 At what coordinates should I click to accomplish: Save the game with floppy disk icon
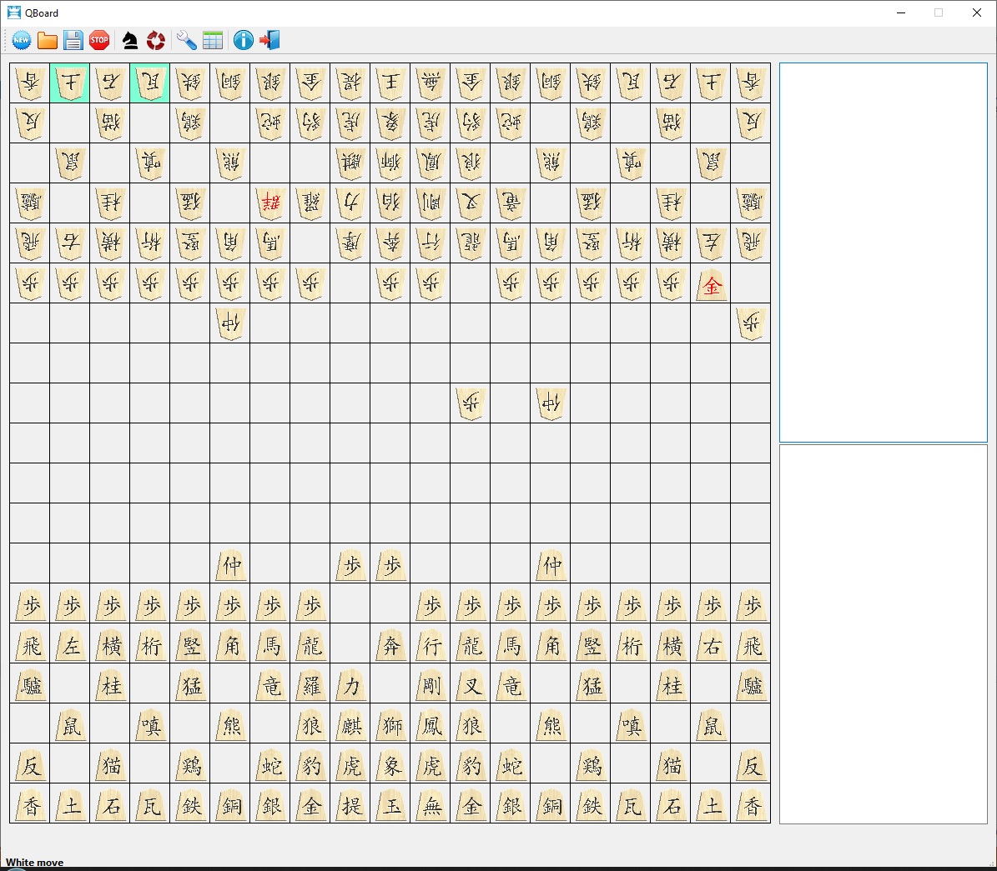[73, 40]
